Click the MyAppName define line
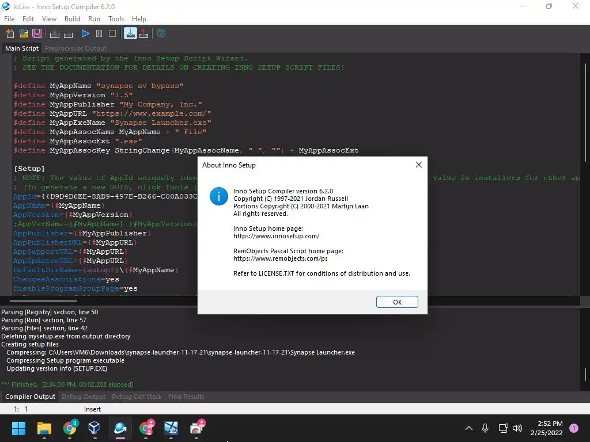 point(99,86)
